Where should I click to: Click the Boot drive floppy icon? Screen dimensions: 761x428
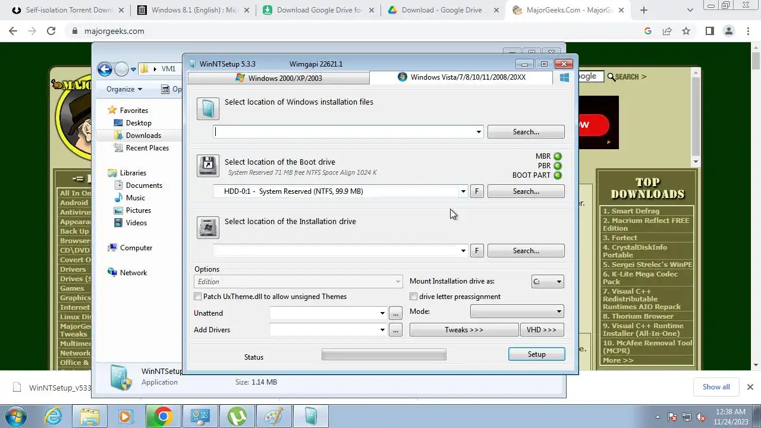click(208, 166)
